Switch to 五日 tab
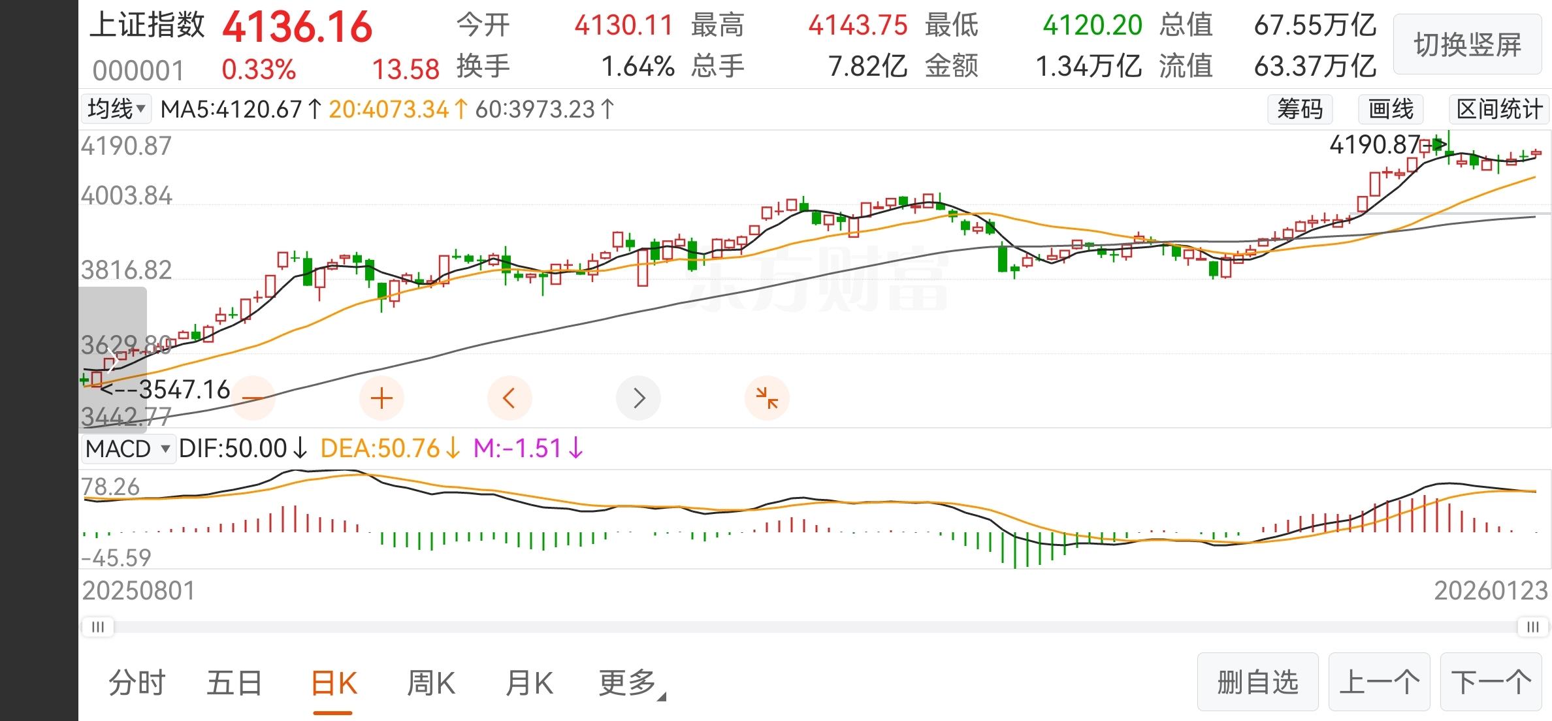1552x721 pixels. coord(234,683)
